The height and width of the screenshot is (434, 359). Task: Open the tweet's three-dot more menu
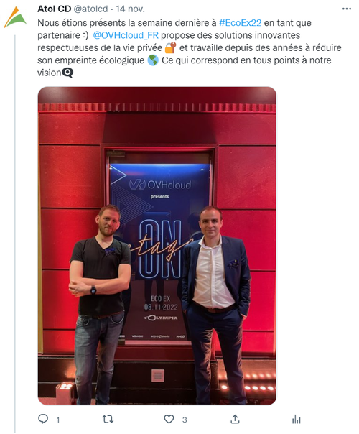coord(346,9)
